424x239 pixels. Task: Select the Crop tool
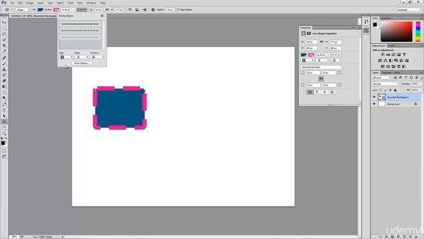(x=4, y=46)
